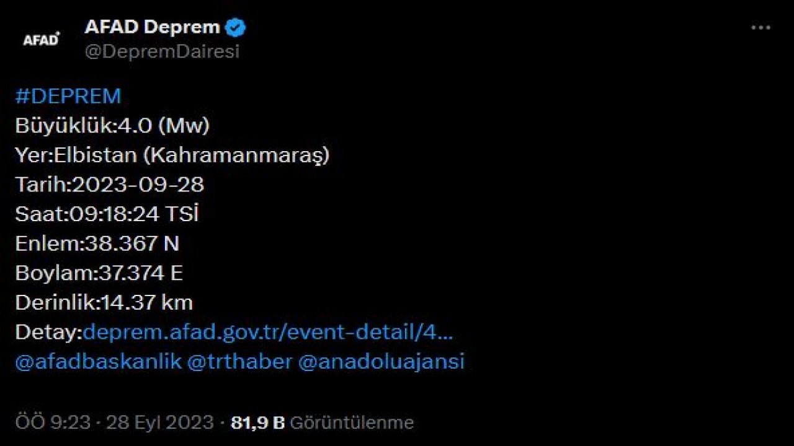This screenshot has height=446, width=794.
Task: Click the Derinlik 14.37 km line
Action: click(104, 303)
